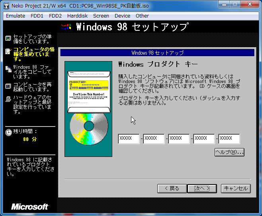Image resolution: width=262 pixels, height=216 pixels.
Task: Click the hardware setup step icon
Action: click(x=8, y=99)
